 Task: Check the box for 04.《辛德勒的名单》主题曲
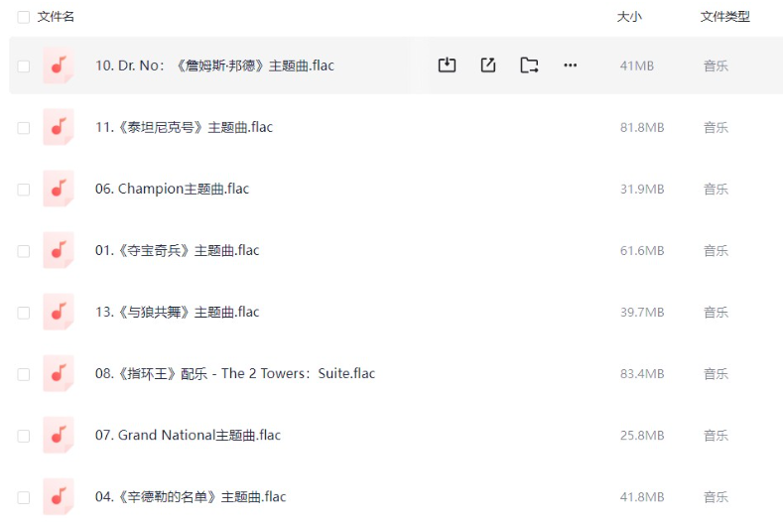(24, 497)
